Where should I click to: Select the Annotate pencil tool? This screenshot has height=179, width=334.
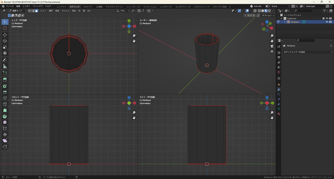pos(5,60)
